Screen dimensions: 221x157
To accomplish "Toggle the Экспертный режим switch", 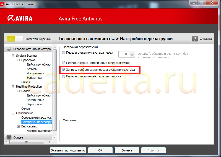I will 15,39.
